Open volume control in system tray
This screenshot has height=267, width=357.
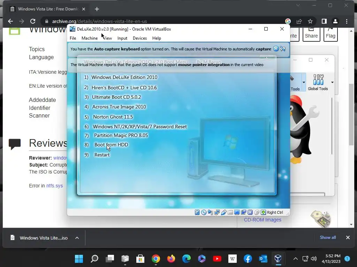point(314,259)
